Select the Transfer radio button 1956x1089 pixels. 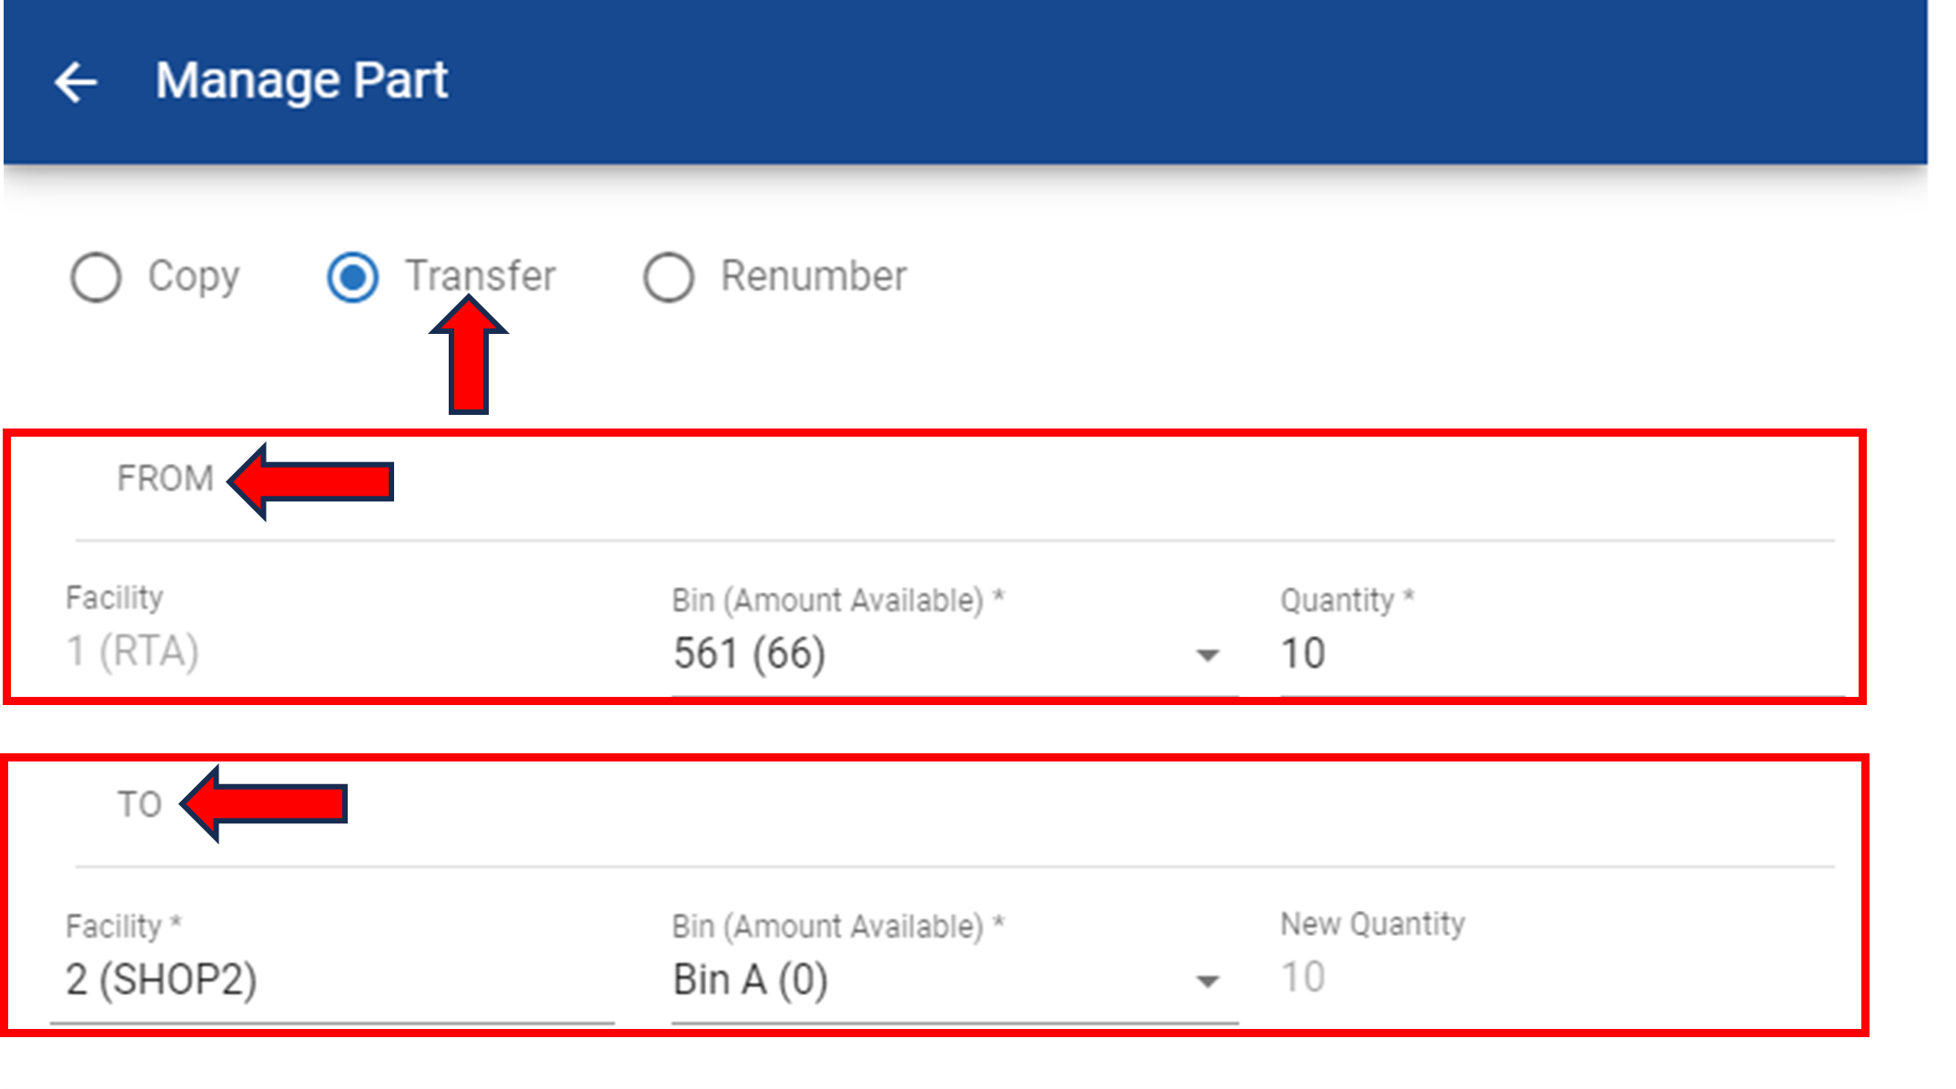coord(352,277)
